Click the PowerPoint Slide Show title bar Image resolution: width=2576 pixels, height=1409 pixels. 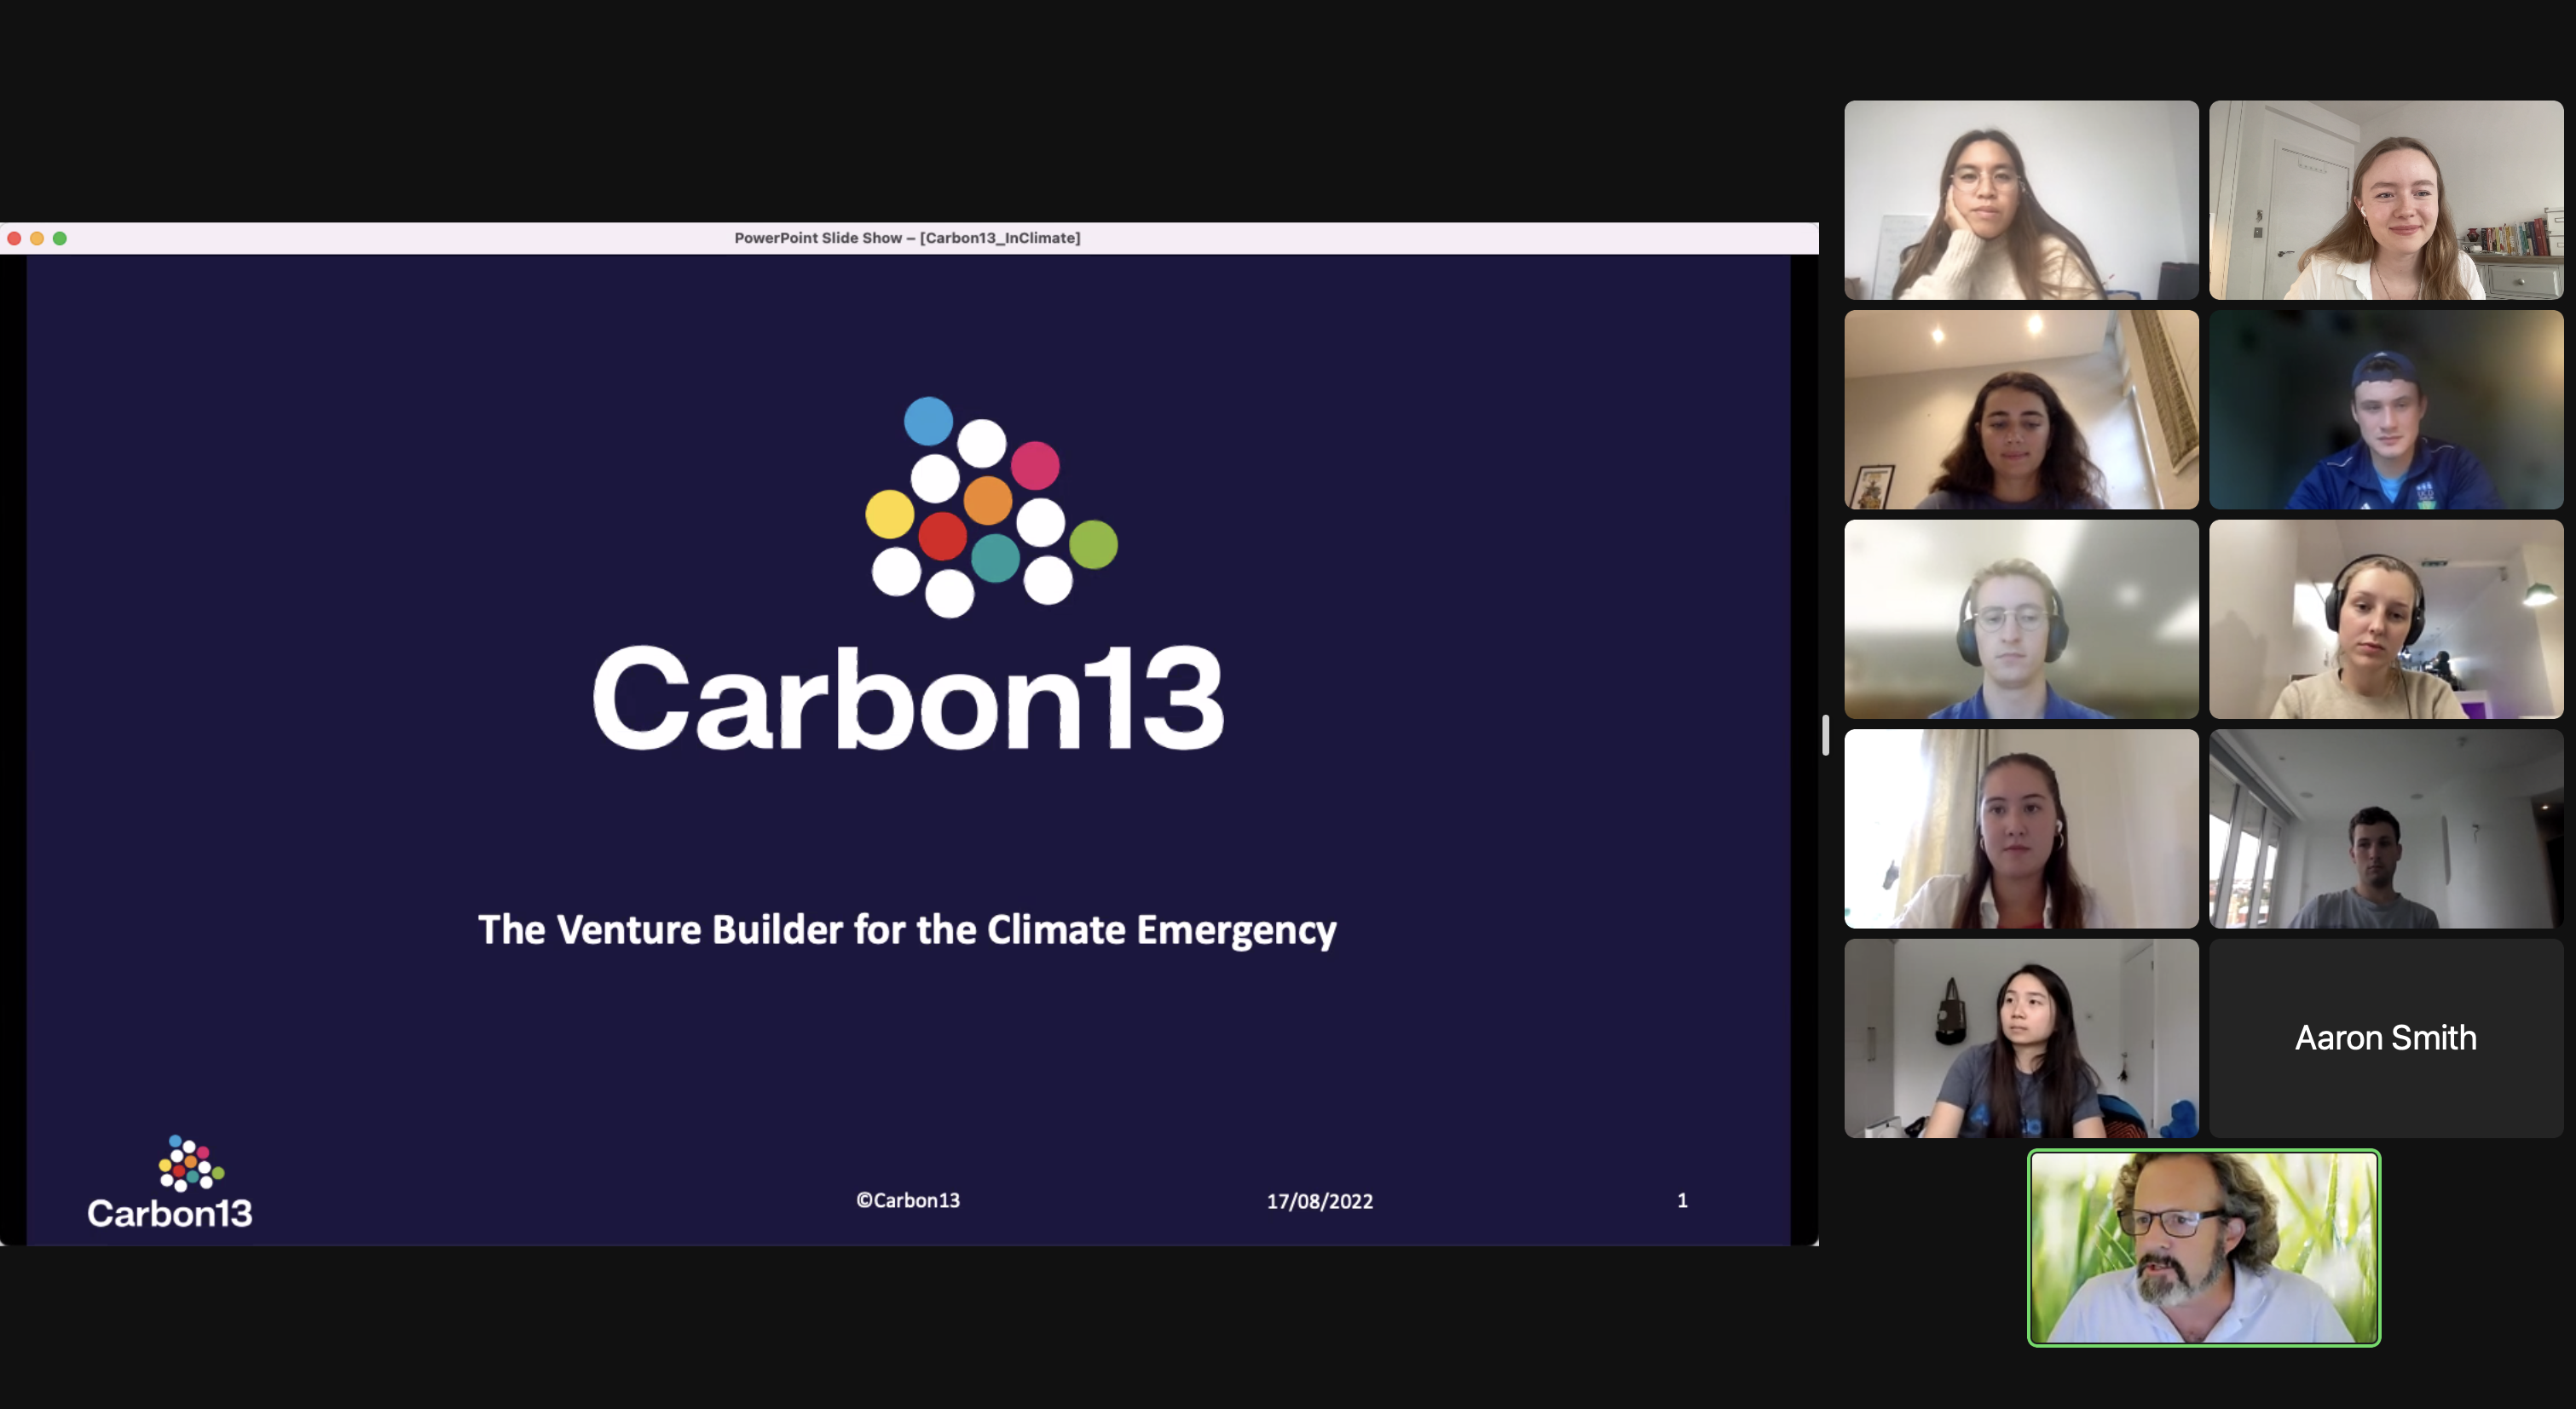coord(907,238)
